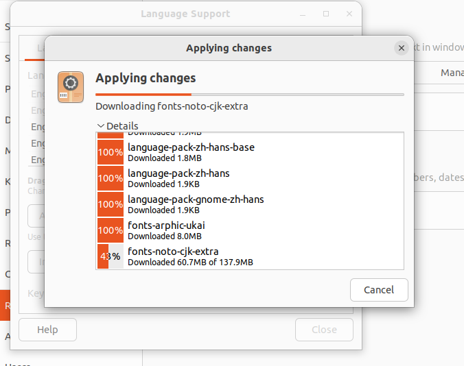The height and width of the screenshot is (366, 464).
Task: Click the 43% progress cell
Action: 111,256
